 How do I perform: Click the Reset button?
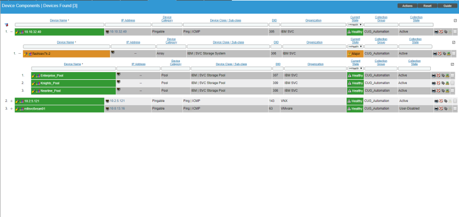[x=427, y=6]
